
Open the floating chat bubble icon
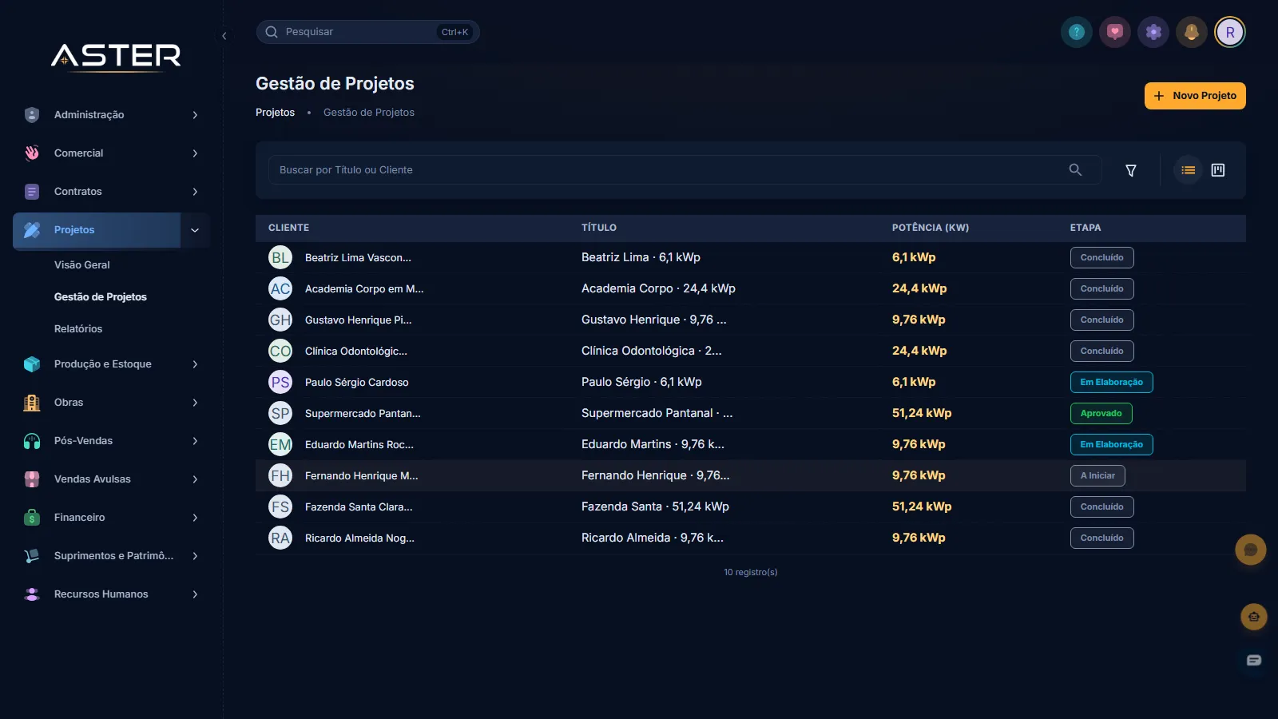(x=1251, y=550)
